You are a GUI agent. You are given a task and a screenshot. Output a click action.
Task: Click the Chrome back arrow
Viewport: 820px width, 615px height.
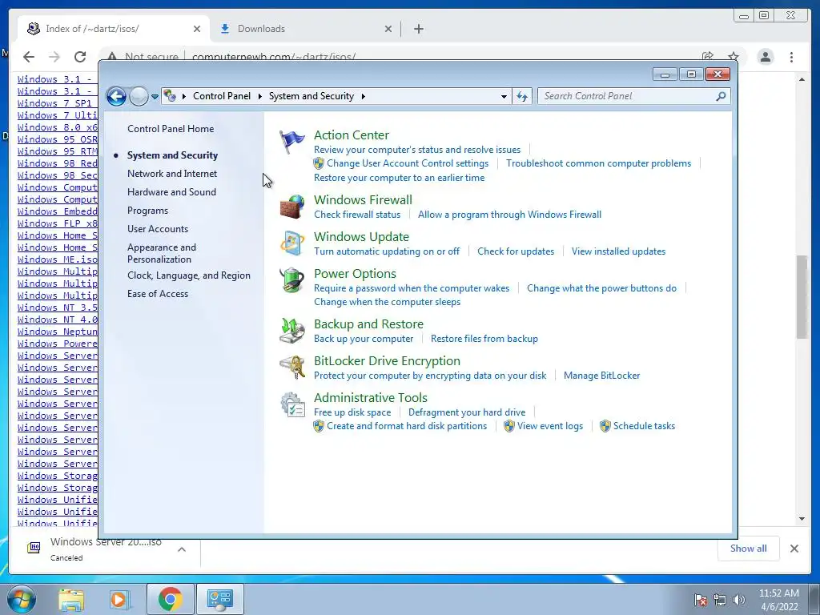(x=29, y=57)
